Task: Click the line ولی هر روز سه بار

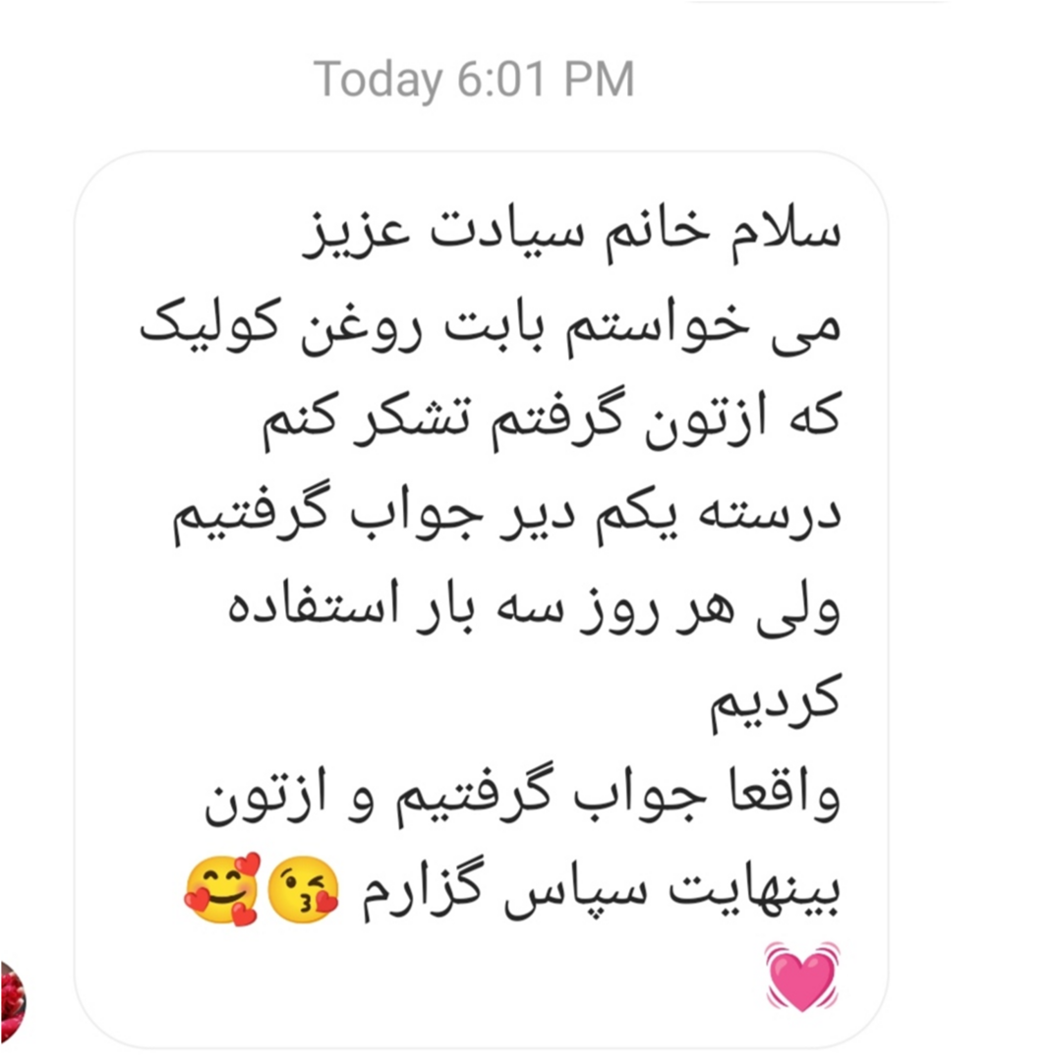Action: point(534,608)
